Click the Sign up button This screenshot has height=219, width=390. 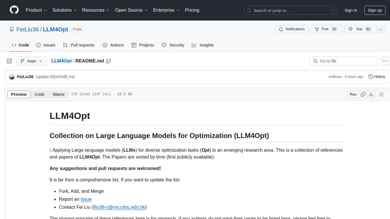point(375,10)
